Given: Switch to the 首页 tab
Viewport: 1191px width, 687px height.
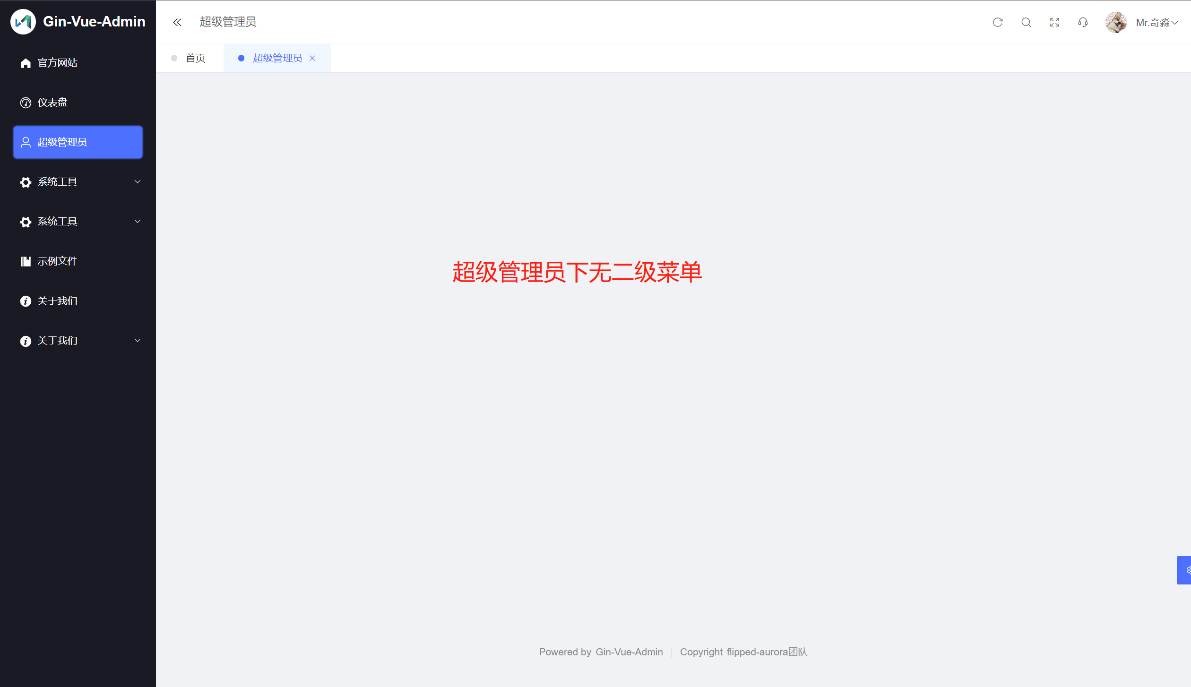Looking at the screenshot, I should [195, 58].
